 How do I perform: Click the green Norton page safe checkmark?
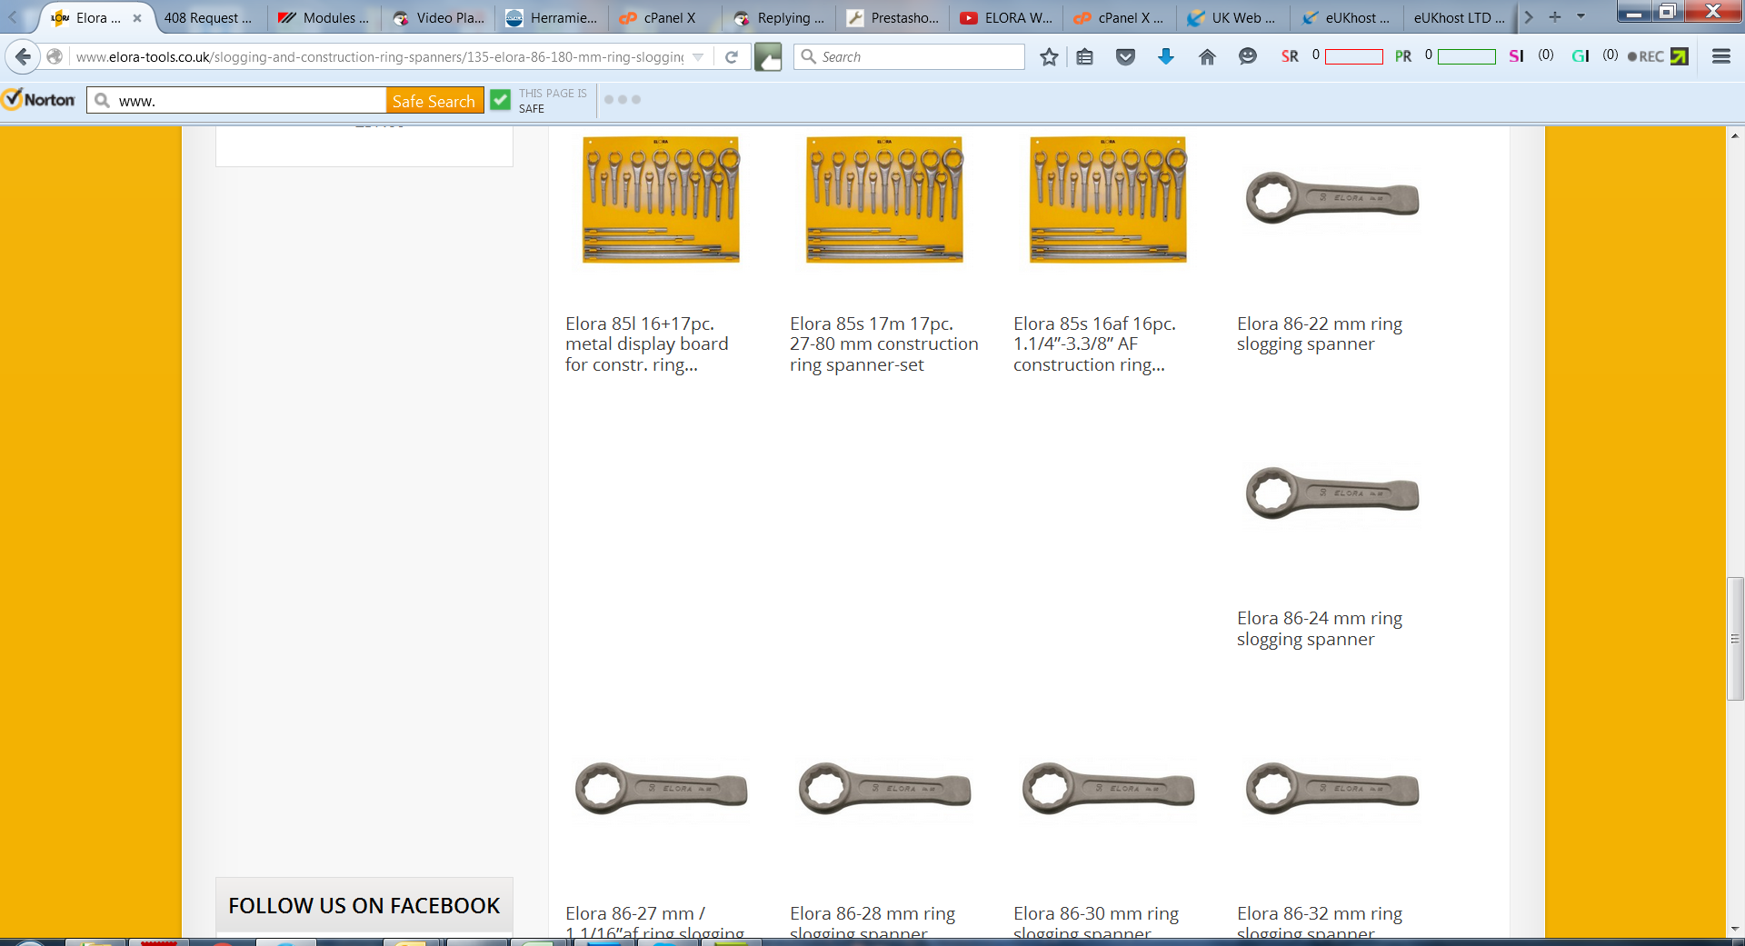500,99
